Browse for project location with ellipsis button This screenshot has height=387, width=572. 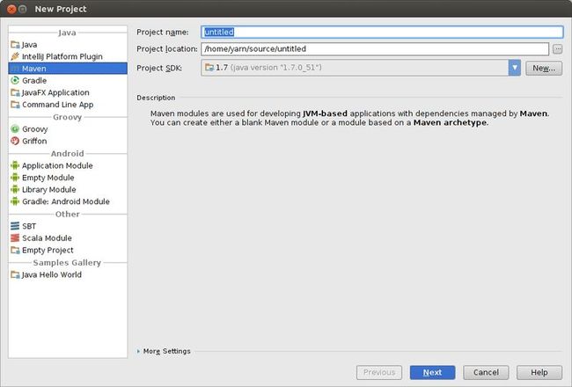coord(557,49)
